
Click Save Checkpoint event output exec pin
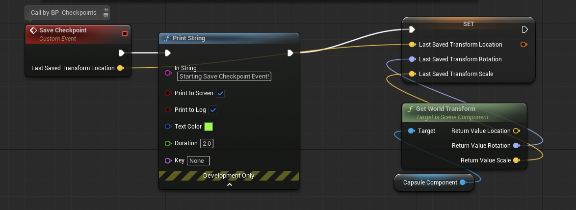(x=122, y=53)
